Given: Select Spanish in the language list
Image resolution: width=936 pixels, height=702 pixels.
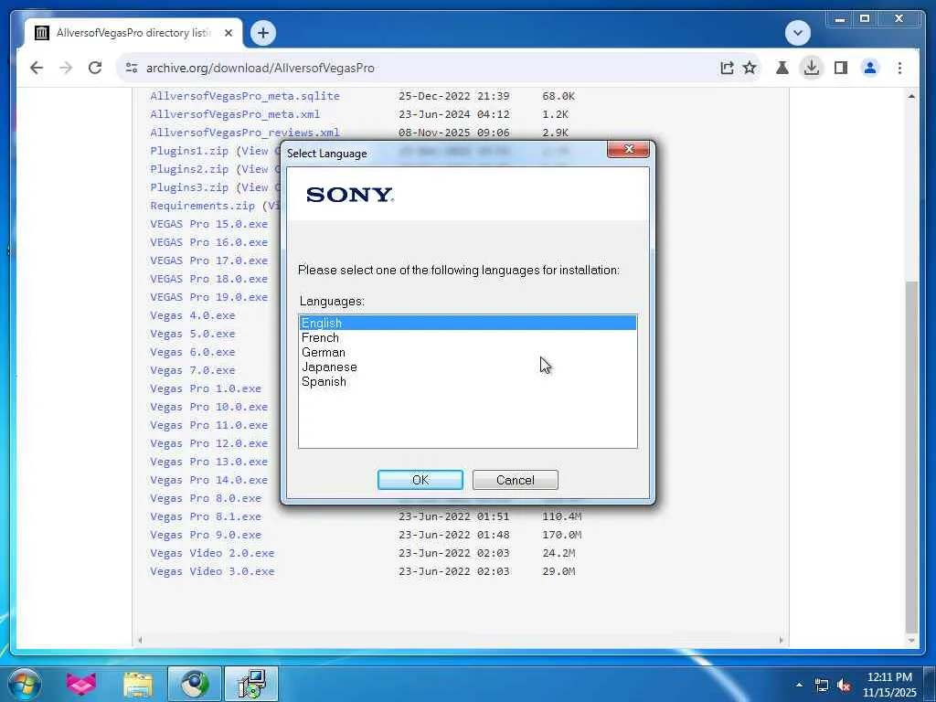Looking at the screenshot, I should coord(467,381).
